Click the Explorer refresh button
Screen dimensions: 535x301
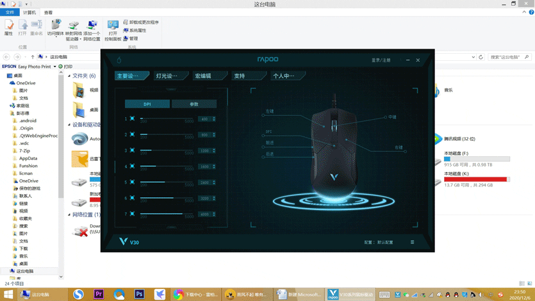tap(481, 57)
